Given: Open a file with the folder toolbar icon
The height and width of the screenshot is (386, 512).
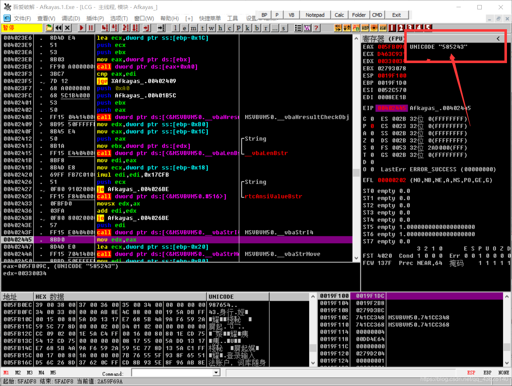Looking at the screenshot, I should pos(49,28).
